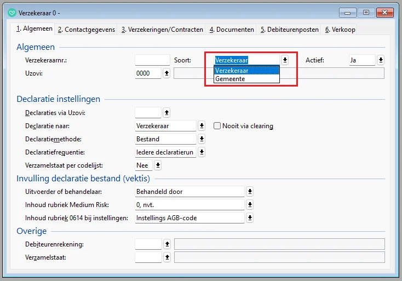Click the application heart icon in title bar

12,13
